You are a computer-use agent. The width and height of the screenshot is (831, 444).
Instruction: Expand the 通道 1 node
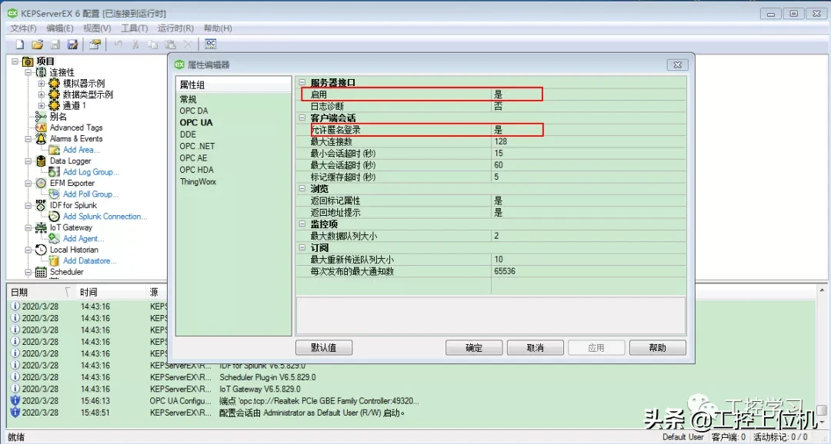tap(42, 106)
